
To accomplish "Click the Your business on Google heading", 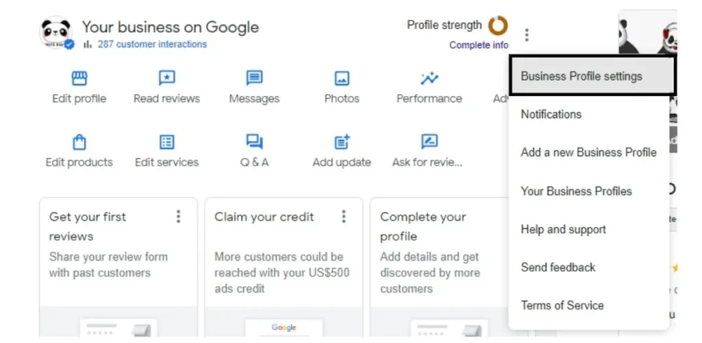I will 171,27.
